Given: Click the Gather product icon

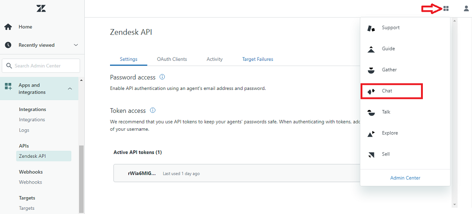Looking at the screenshot, I should 371,70.
